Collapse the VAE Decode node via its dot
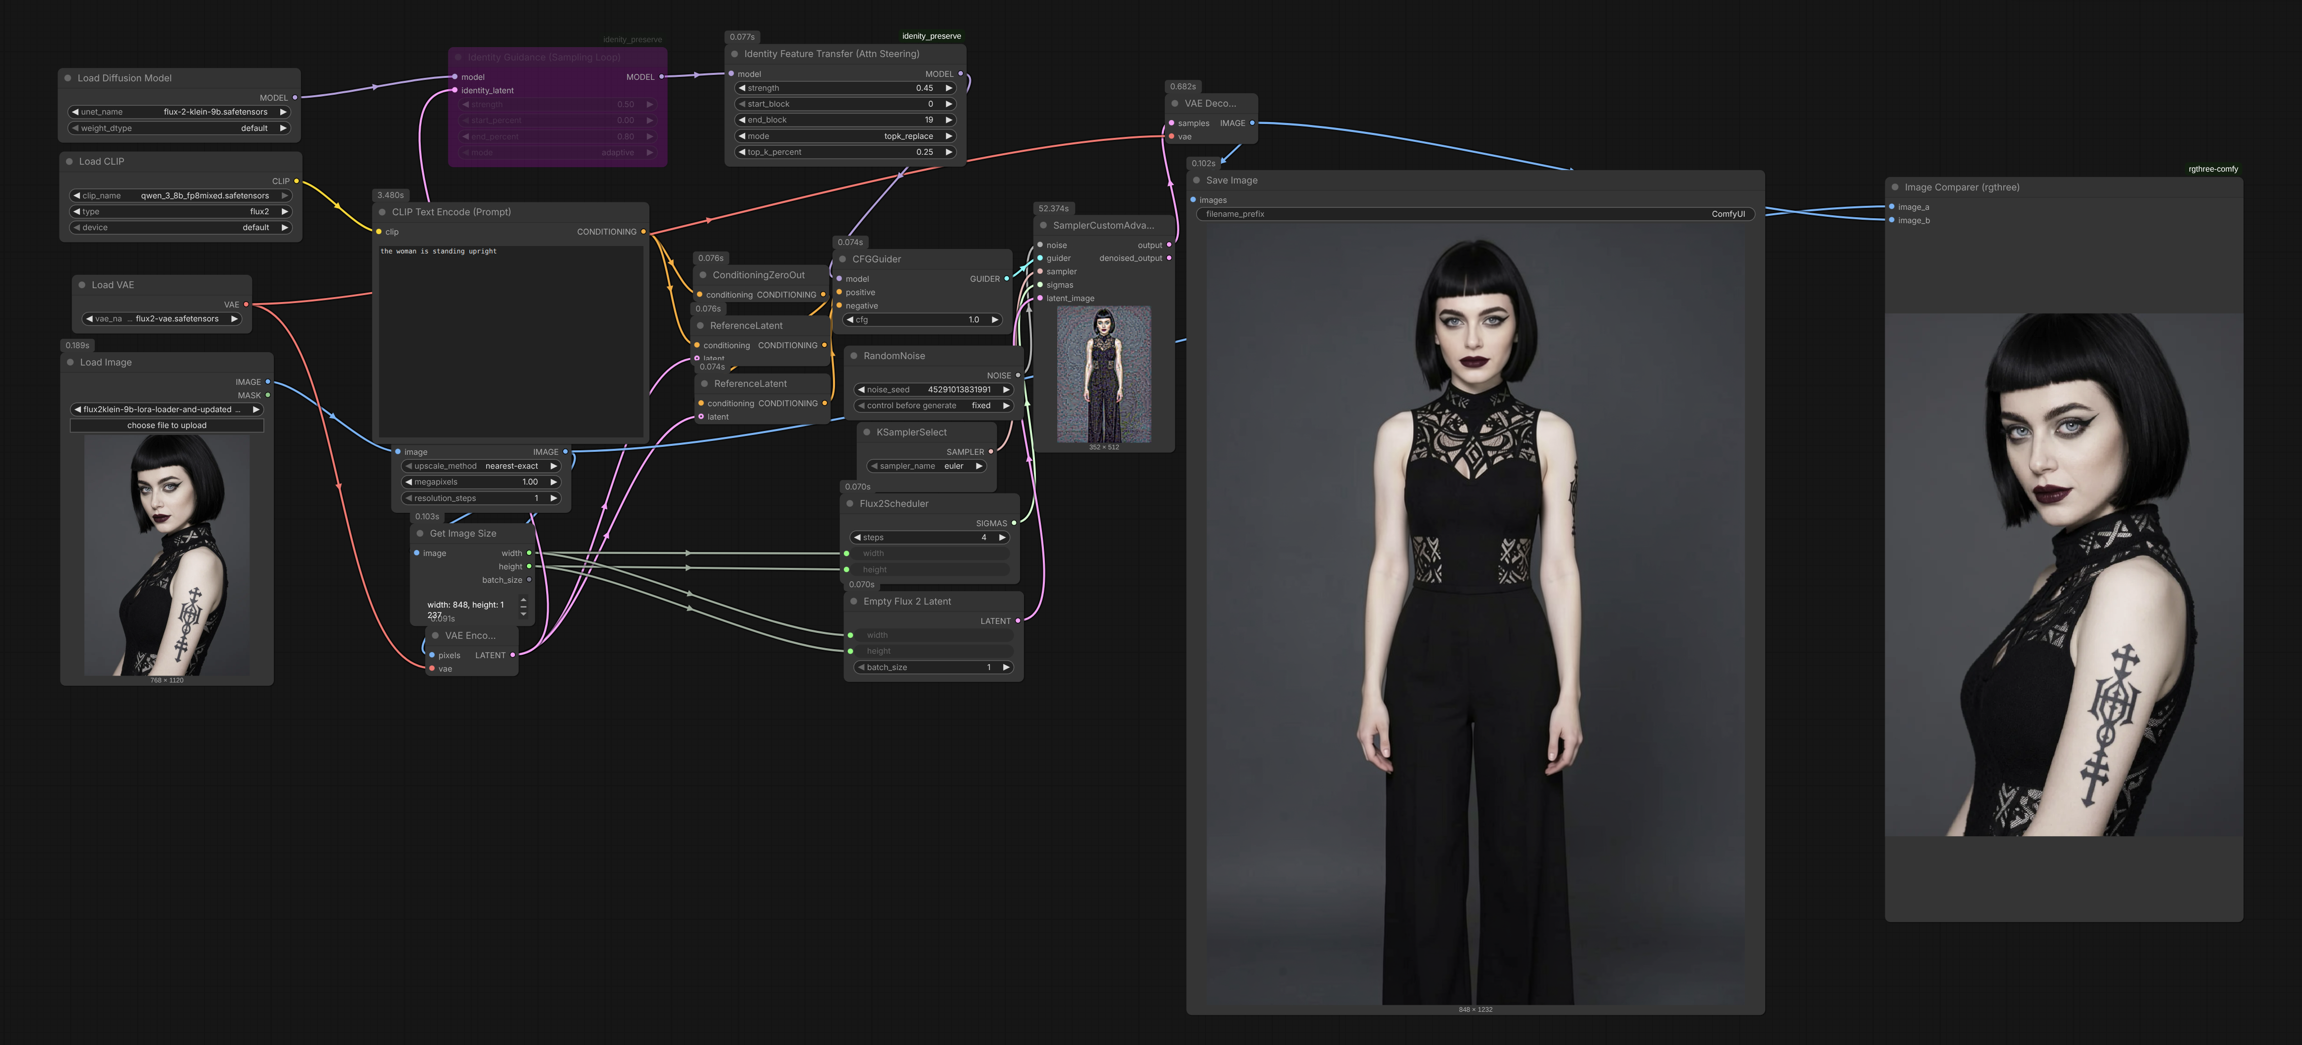 [x=1175, y=104]
